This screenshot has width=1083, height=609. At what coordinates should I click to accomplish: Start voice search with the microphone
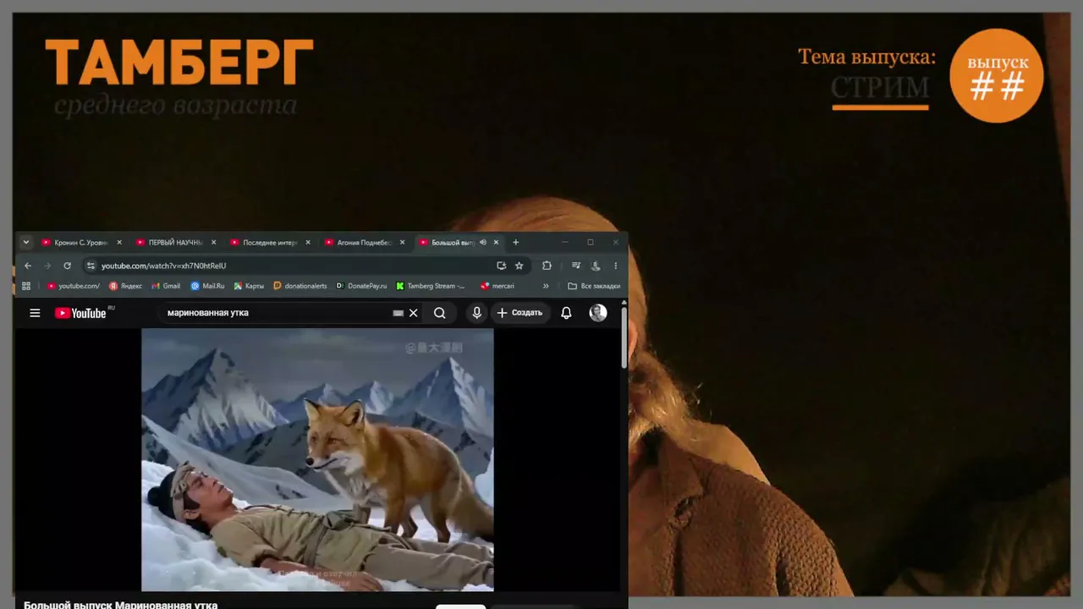477,313
